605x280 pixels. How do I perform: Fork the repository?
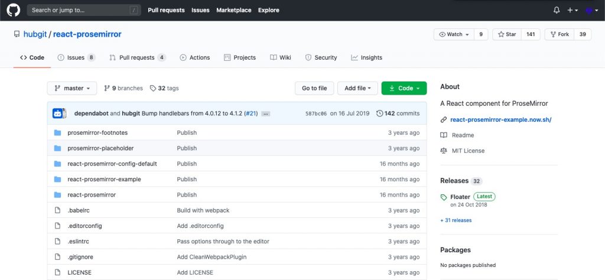click(x=560, y=34)
